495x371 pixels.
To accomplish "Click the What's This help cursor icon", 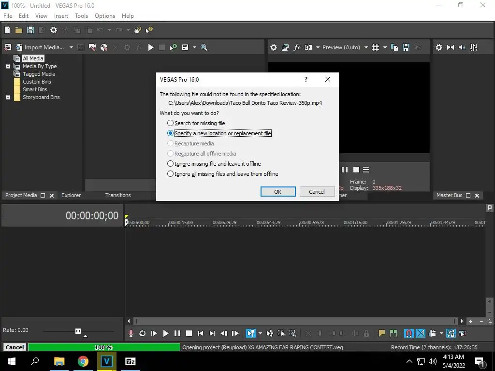I will pos(149,30).
